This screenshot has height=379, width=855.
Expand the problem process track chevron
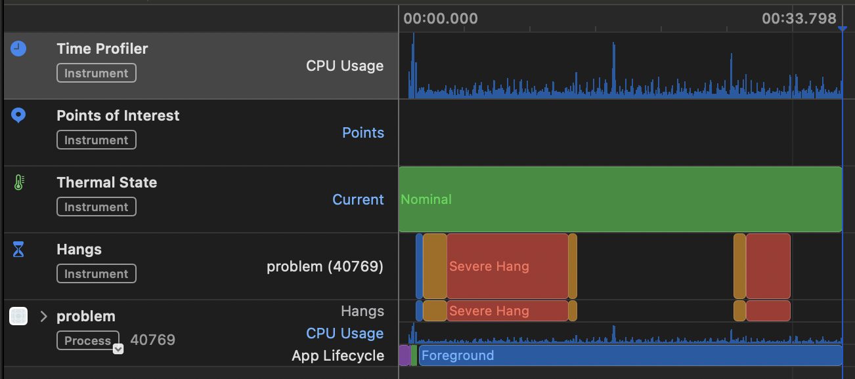click(43, 316)
